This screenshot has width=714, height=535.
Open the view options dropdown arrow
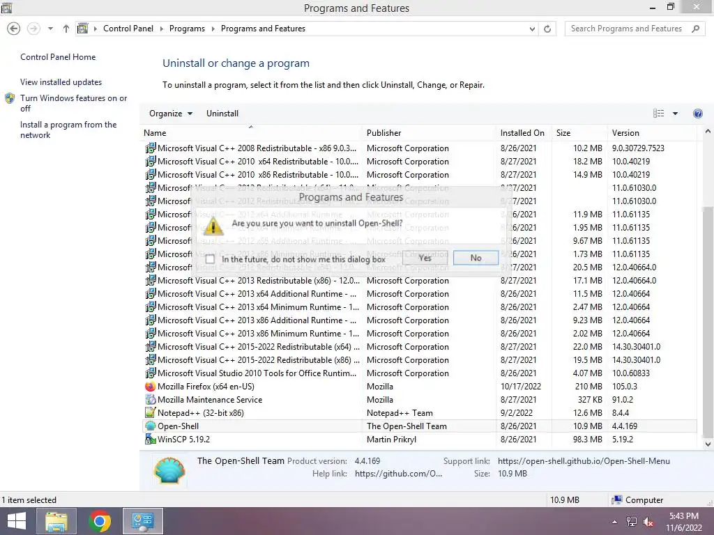tap(675, 114)
